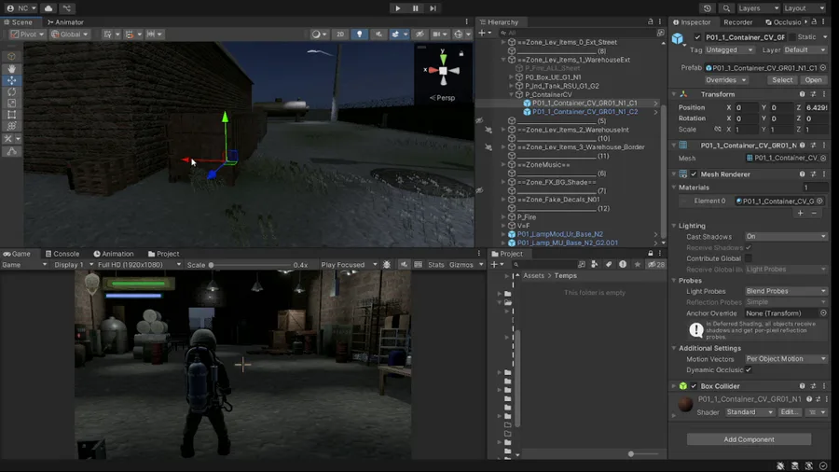
Task: Click Position X input field
Action: coord(747,107)
